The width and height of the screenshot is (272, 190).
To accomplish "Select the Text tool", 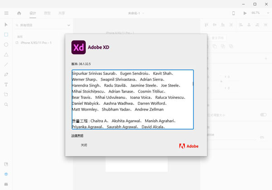I will pos(6,84).
